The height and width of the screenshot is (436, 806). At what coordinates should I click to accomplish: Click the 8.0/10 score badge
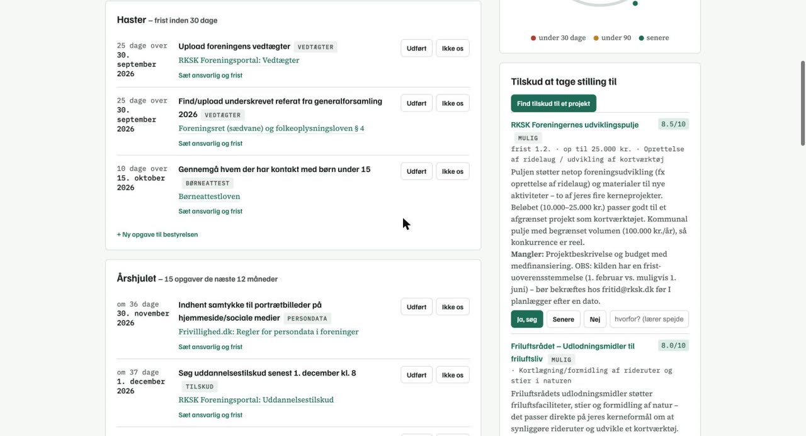(674, 345)
